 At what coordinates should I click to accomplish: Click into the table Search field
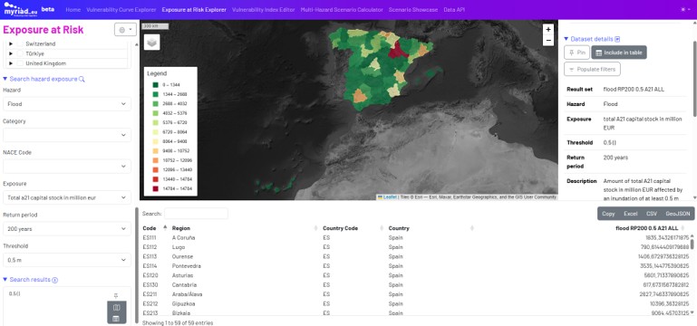point(196,214)
